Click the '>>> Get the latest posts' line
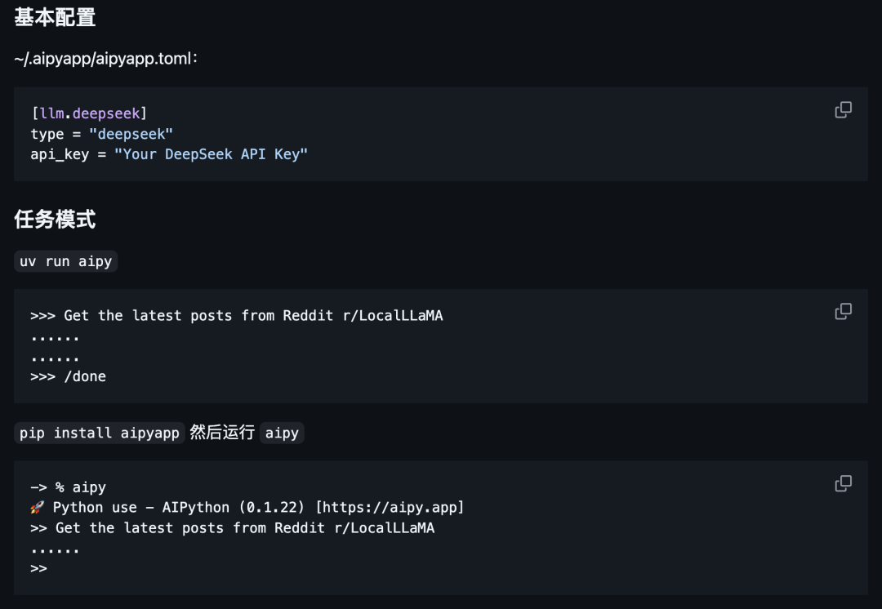The width and height of the screenshot is (882, 609). [237, 316]
